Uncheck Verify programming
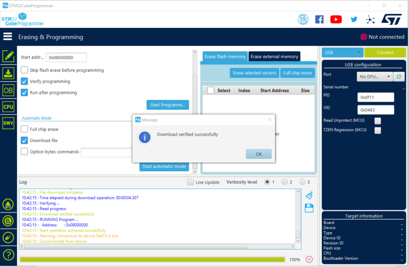 24,81
